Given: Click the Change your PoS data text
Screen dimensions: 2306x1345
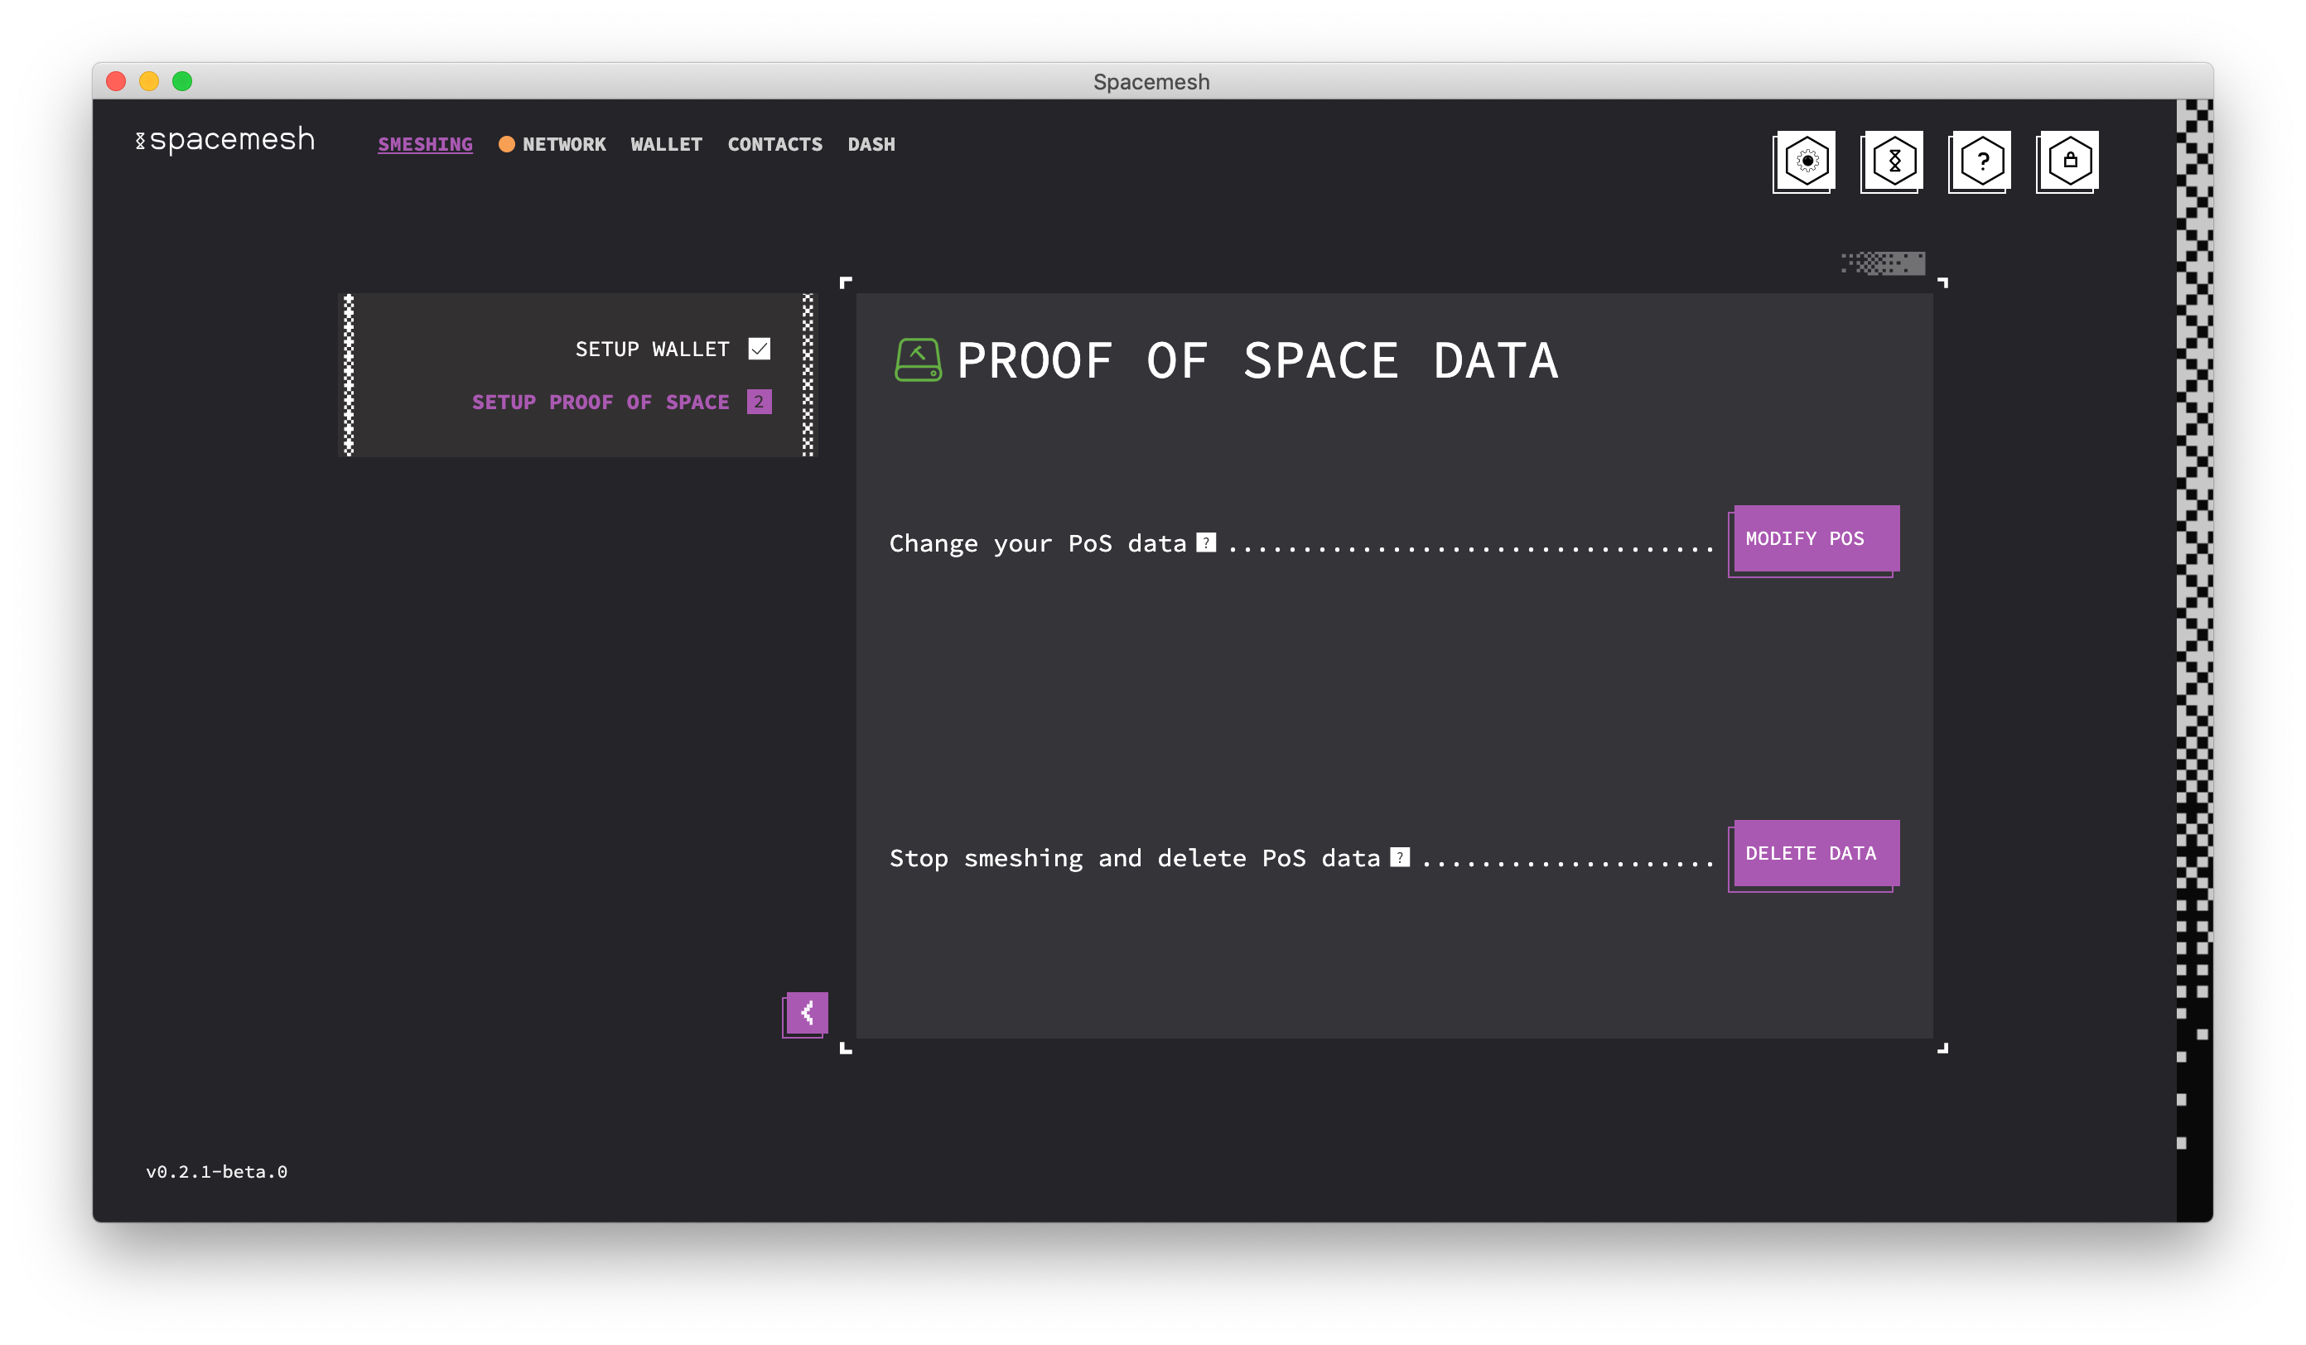Looking at the screenshot, I should point(1038,544).
